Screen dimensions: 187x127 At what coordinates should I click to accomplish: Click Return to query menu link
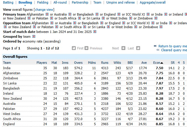pyautogui.click(x=173, y=46)
